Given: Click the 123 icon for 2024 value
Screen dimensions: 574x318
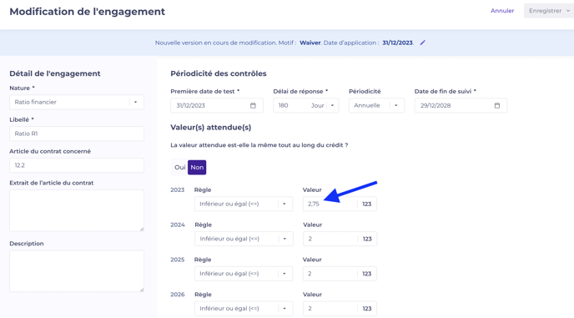Looking at the screenshot, I should click(x=367, y=239).
